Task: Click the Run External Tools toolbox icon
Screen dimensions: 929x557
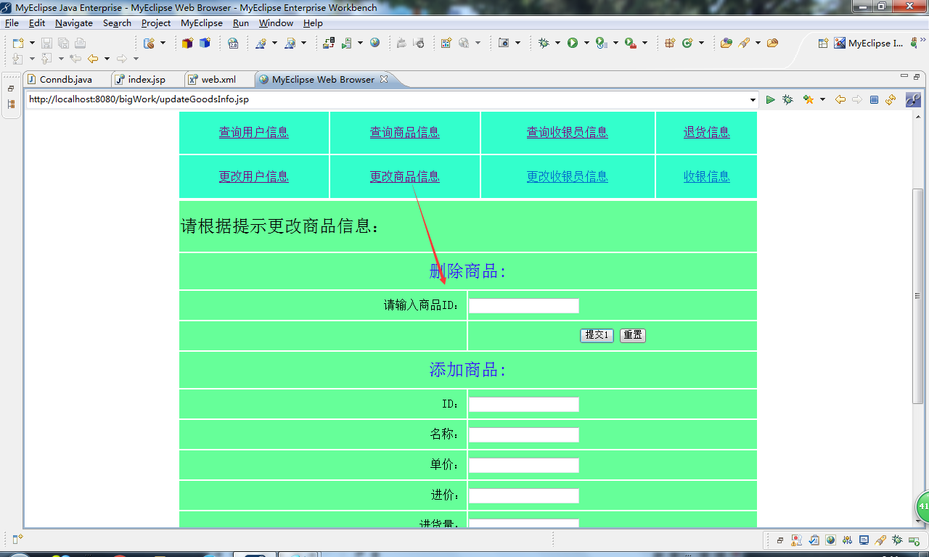Action: point(630,43)
